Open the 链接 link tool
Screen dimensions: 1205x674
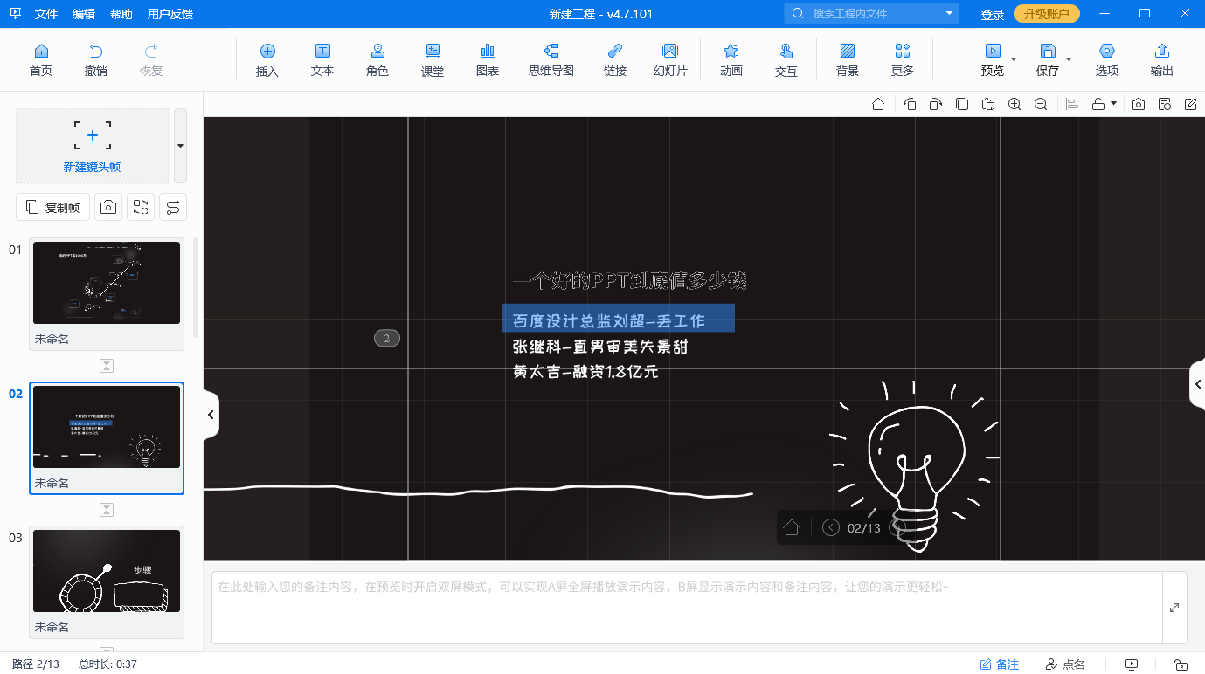[615, 60]
